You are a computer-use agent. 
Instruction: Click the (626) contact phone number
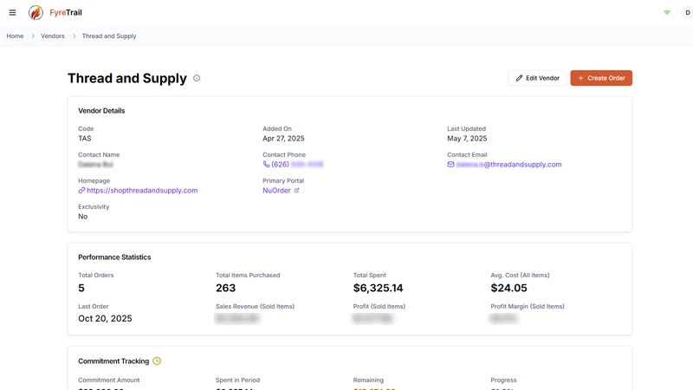tap(297, 164)
